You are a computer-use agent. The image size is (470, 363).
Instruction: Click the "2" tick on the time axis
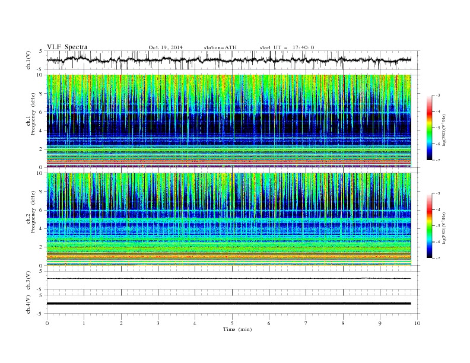click(x=121, y=323)
